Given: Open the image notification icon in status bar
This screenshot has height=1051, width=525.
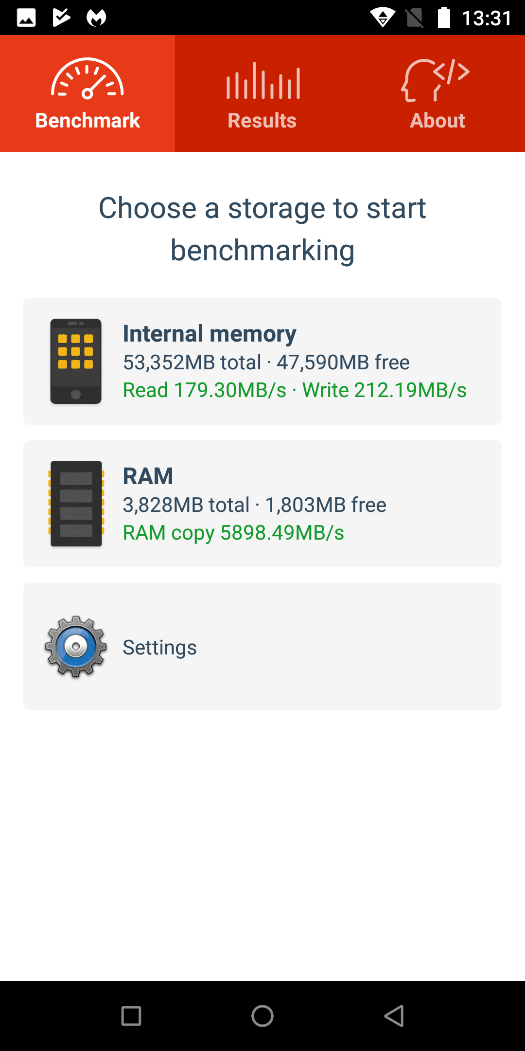Looking at the screenshot, I should point(26,18).
